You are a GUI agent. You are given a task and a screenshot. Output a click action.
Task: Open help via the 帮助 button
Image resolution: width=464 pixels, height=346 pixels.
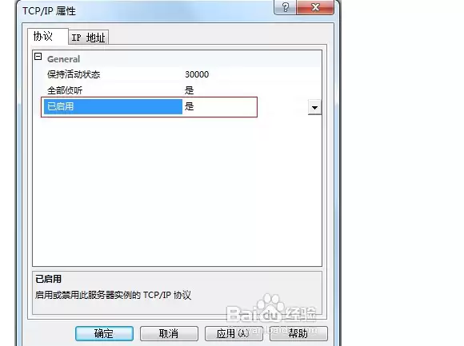point(298,333)
